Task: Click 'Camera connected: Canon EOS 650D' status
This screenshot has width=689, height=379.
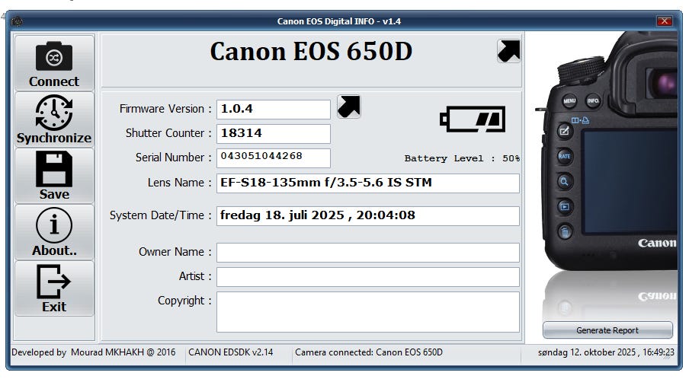Action: [369, 352]
